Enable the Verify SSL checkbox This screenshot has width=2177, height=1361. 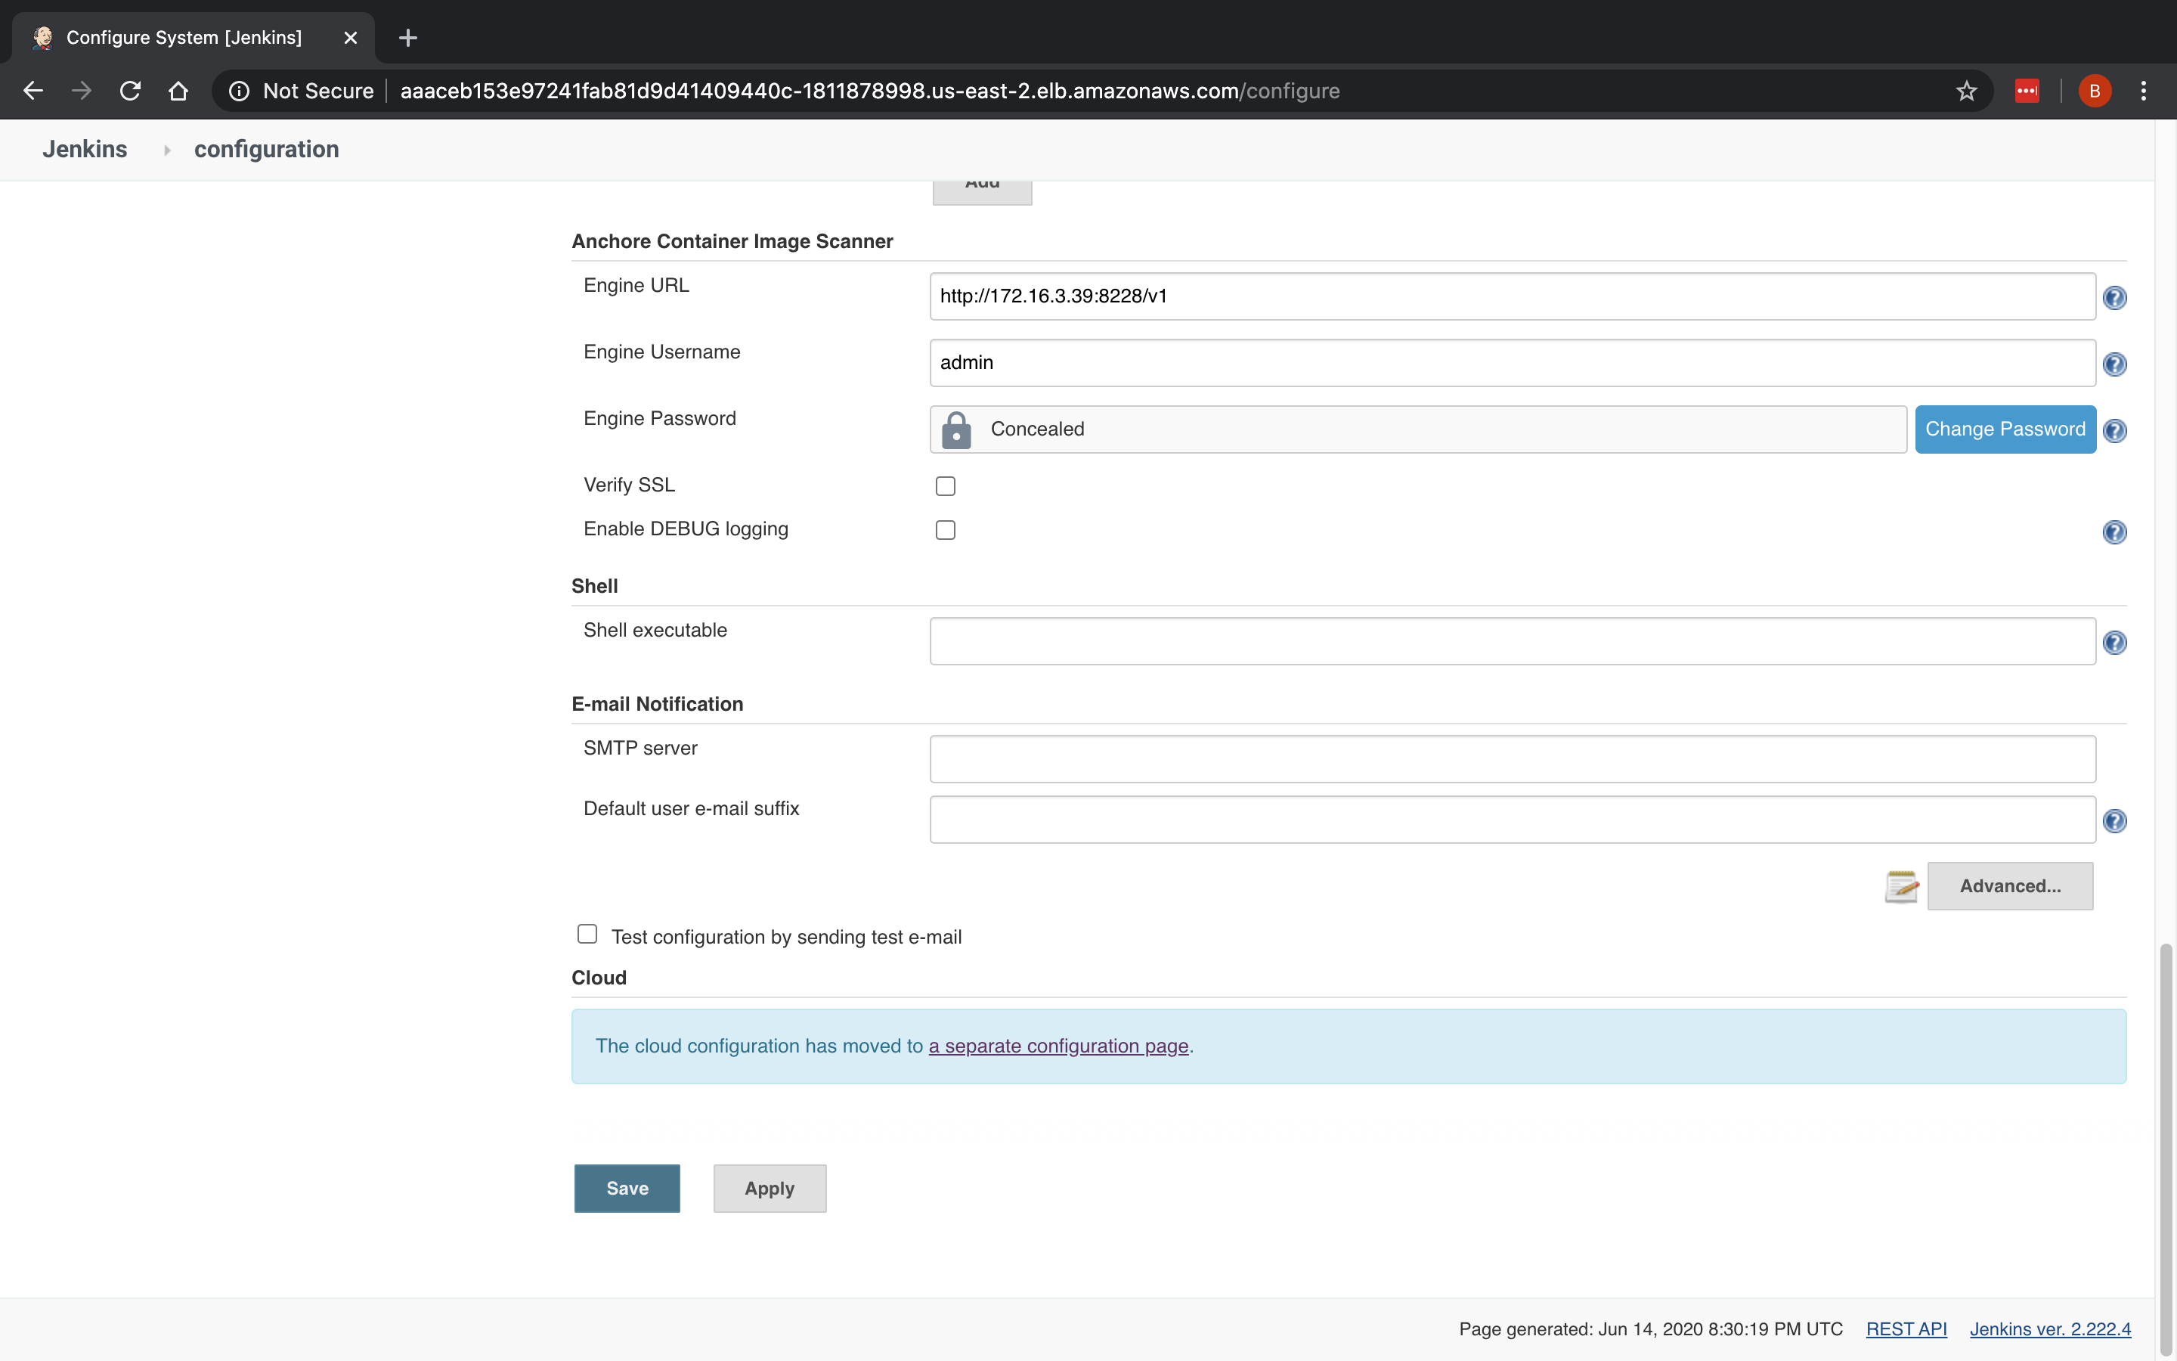pos(946,486)
